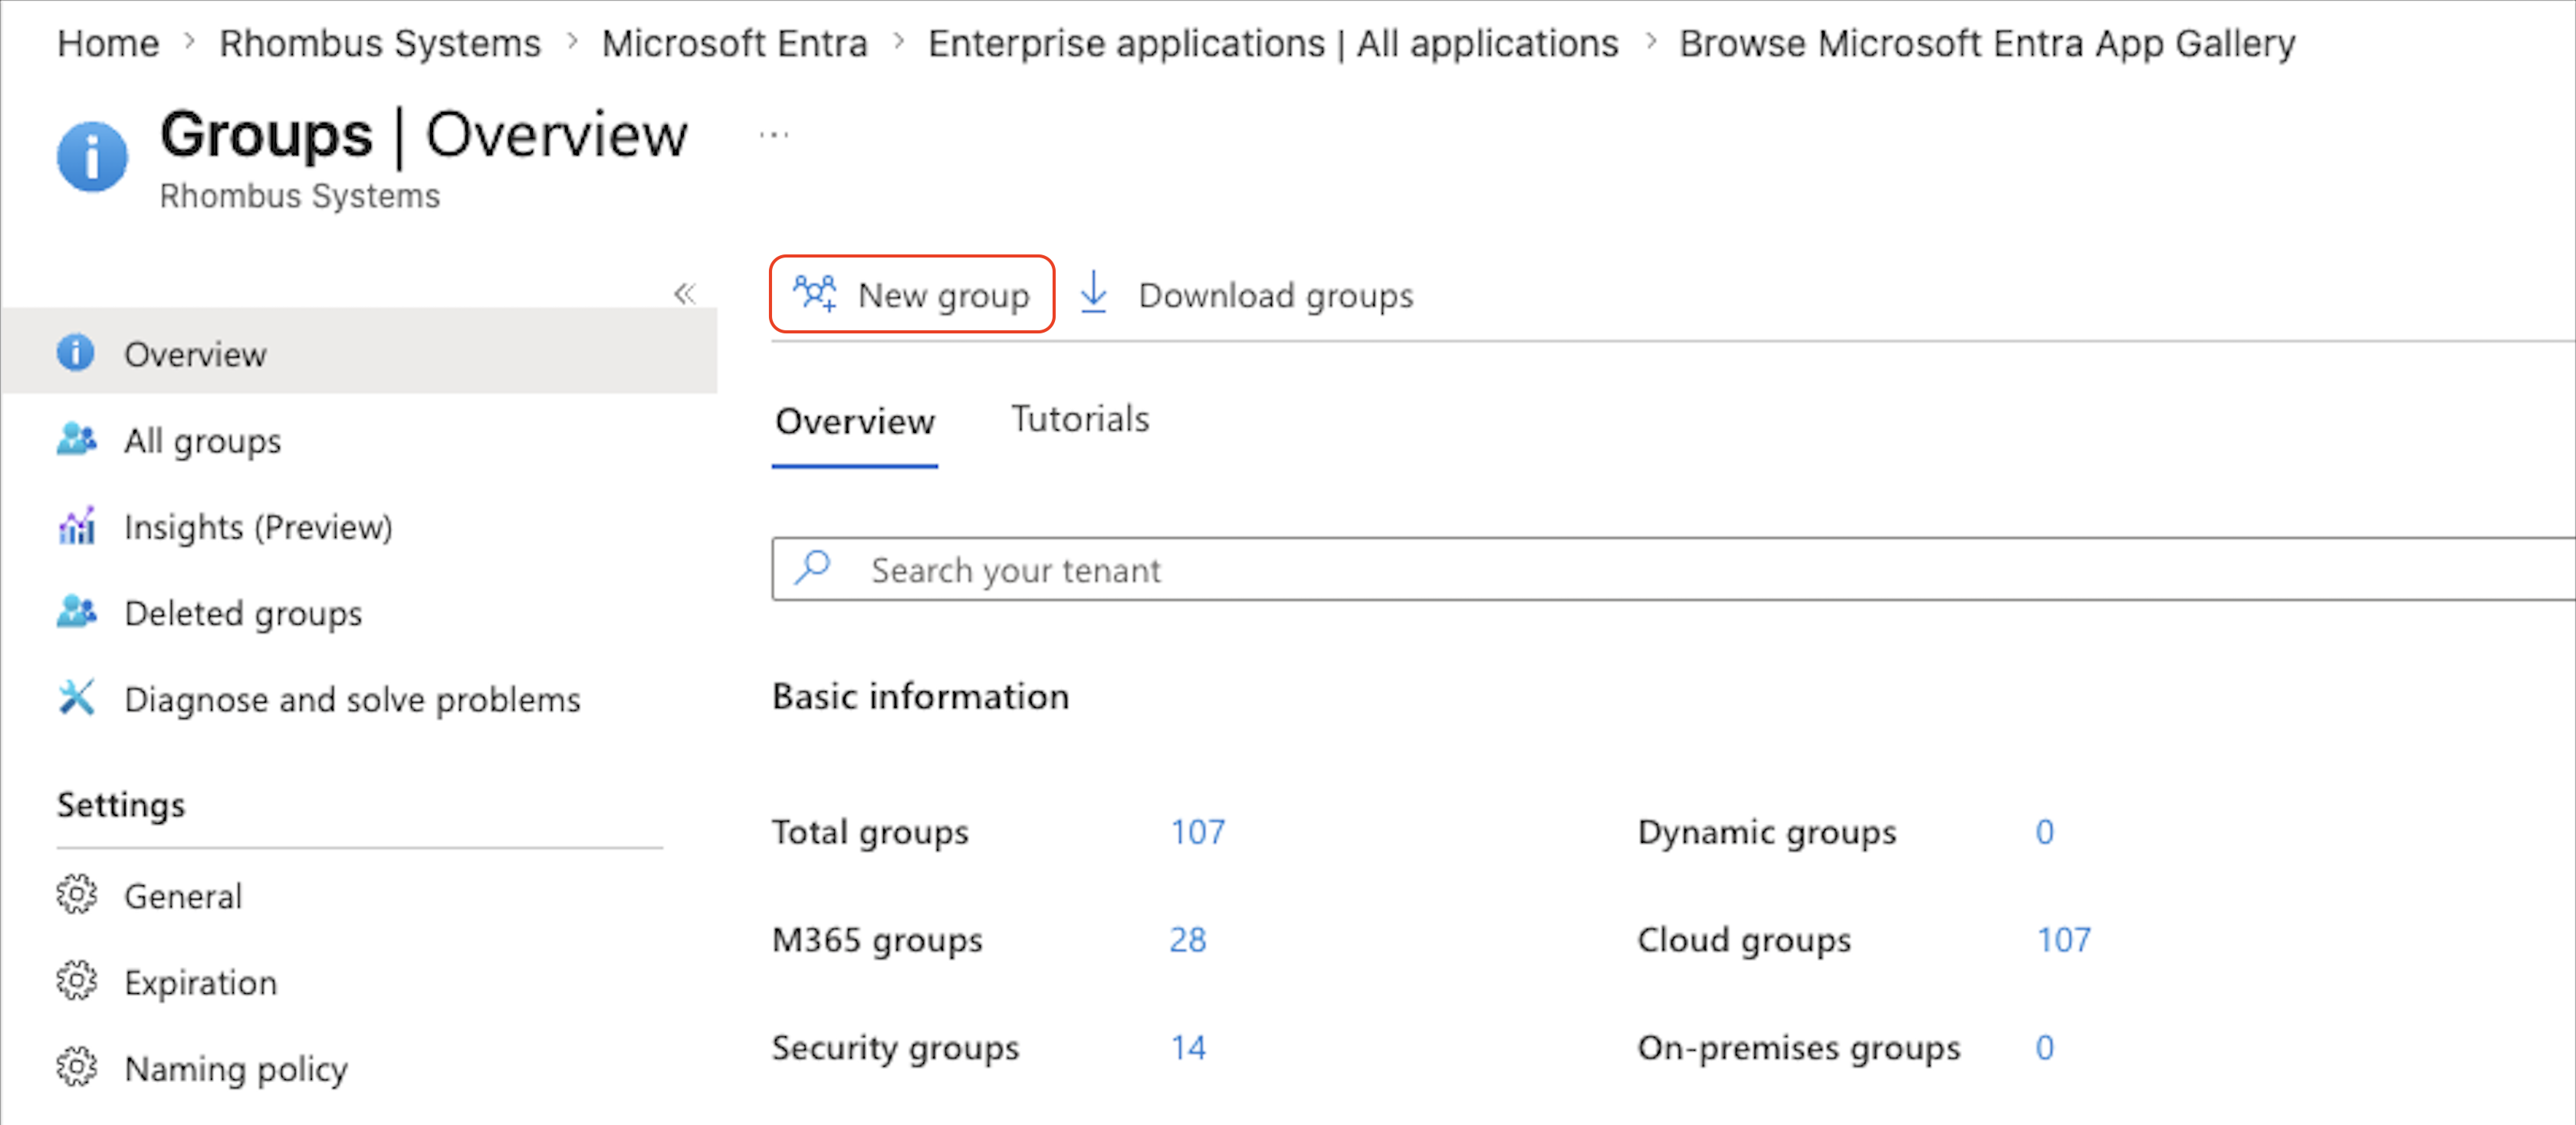Screen dimensions: 2576x1125
Task: Click the Naming policy gear icon
Action: click(76, 1067)
